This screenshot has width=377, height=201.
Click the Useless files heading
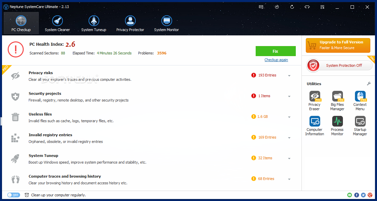[x=40, y=114]
